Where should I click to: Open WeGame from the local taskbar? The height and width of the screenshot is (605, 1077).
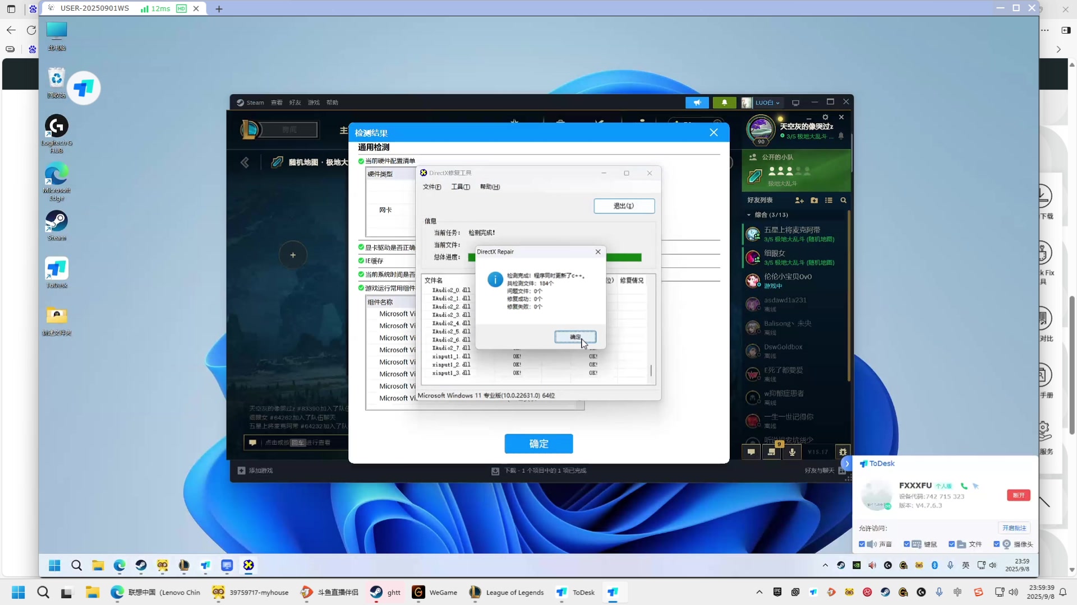tap(435, 592)
